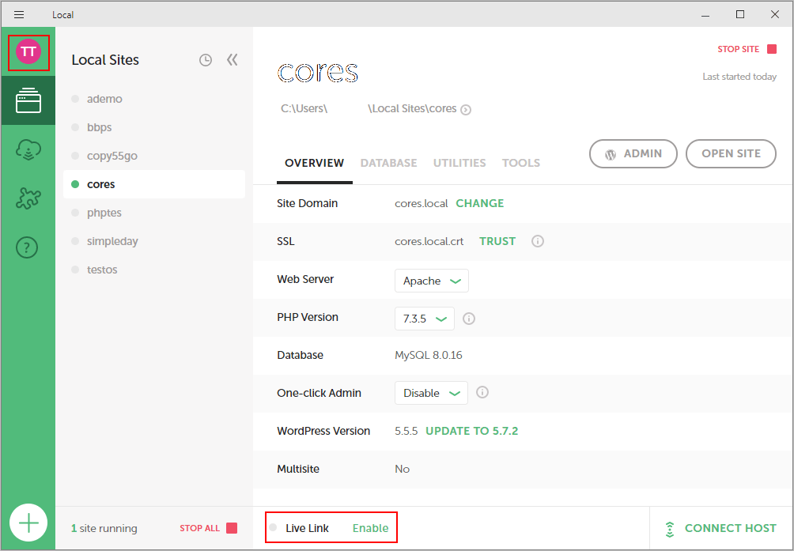
Task: Enable Live Link
Action: tap(370, 528)
